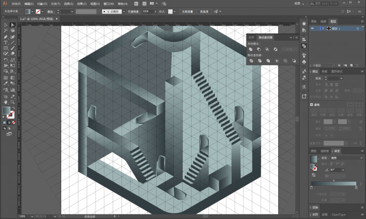Select the Rectangle tool
Viewport: 366px width, 219px height.
point(6,48)
